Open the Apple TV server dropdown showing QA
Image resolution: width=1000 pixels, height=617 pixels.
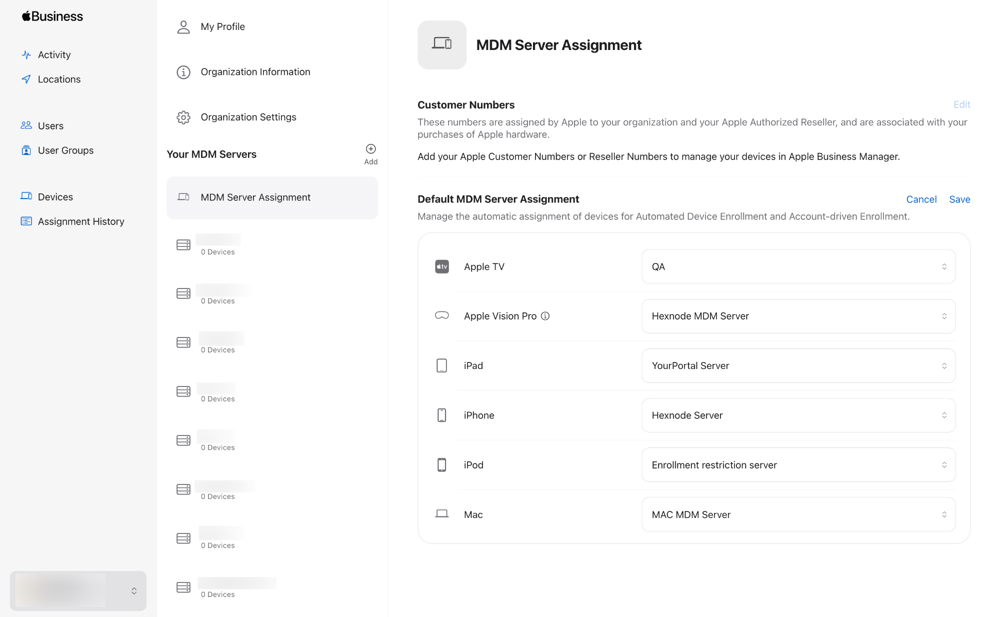pos(798,266)
